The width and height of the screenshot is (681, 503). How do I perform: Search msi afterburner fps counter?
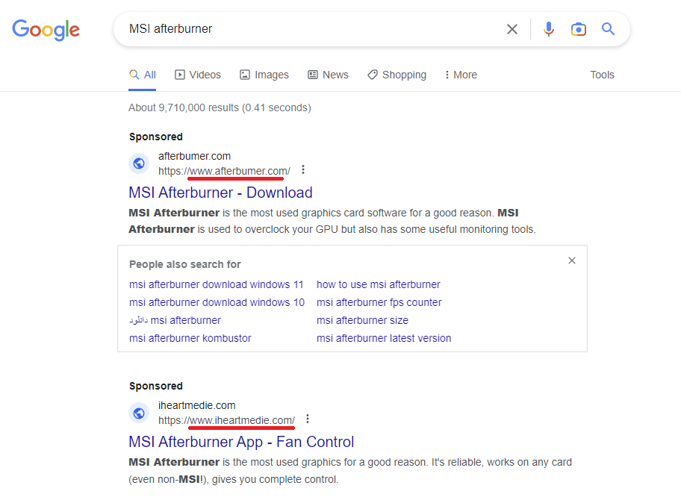pyautogui.click(x=379, y=302)
